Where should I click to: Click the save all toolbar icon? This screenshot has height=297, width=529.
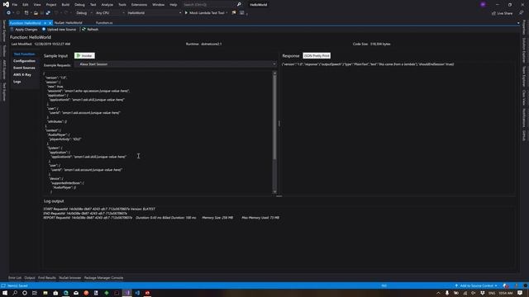pyautogui.click(x=48, y=13)
